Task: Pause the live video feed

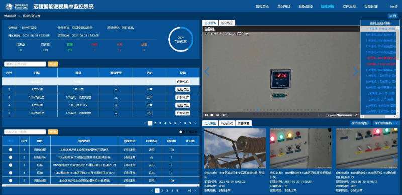Action: coord(206,115)
